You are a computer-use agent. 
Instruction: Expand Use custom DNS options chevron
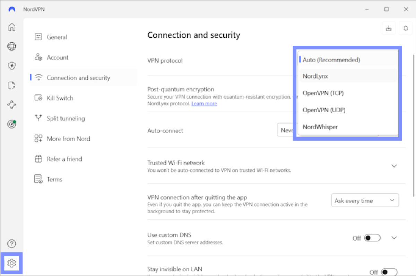[394, 238]
